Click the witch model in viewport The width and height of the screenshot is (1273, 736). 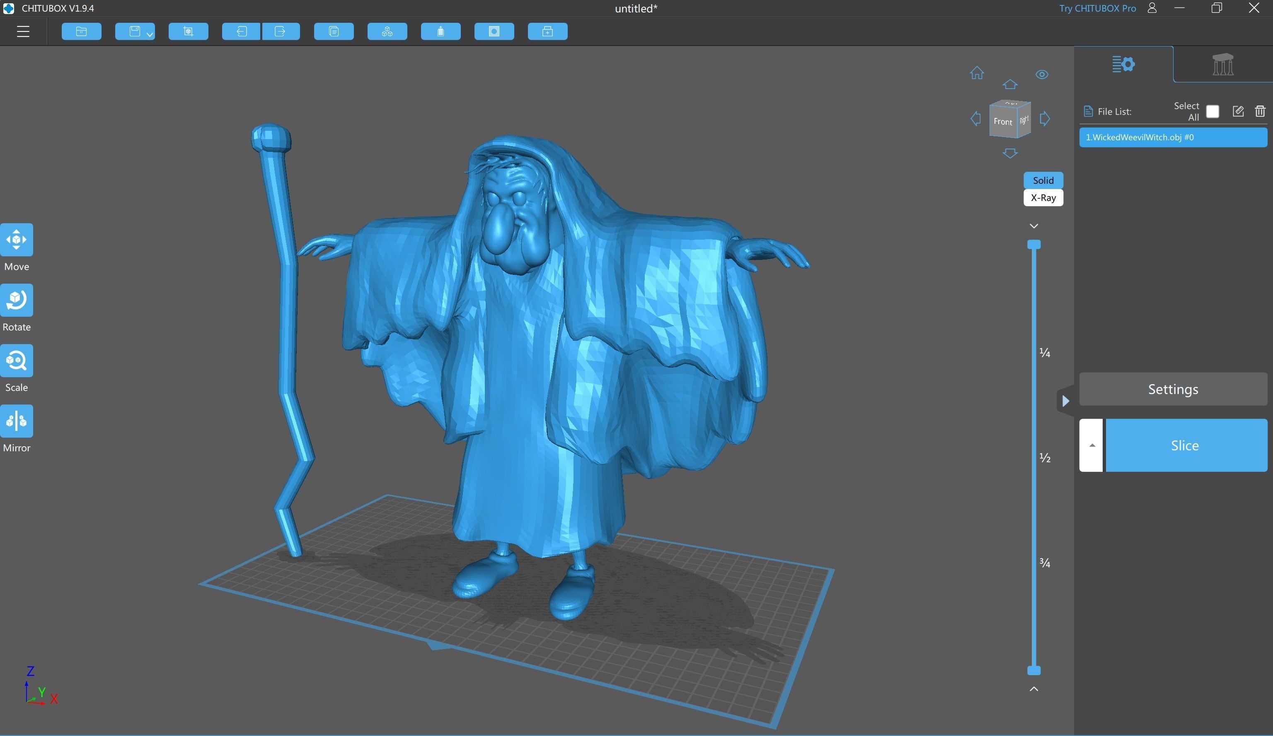pos(530,353)
